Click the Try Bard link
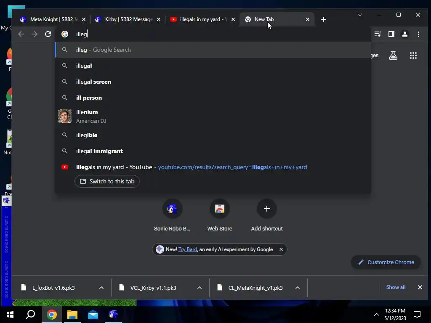This screenshot has width=431, height=323. pos(188,249)
